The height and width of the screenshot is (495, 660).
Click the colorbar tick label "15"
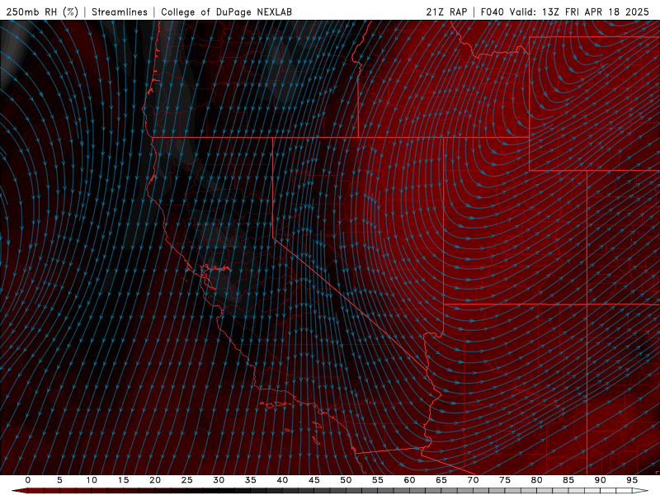[123, 480]
